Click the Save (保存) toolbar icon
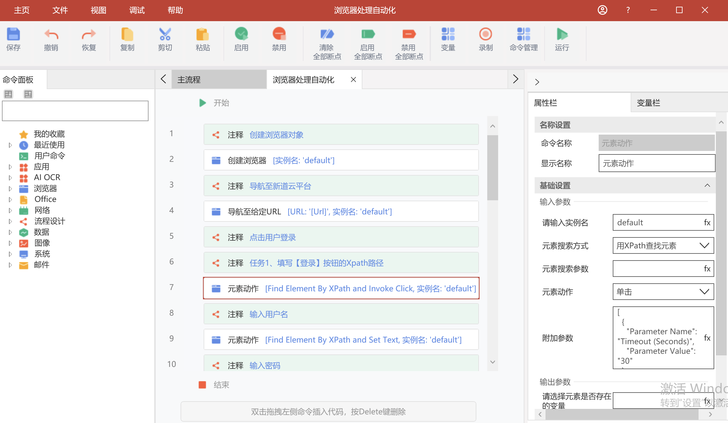 coord(13,35)
